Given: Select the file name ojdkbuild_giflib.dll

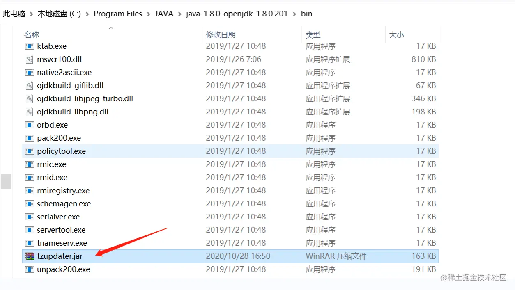Looking at the screenshot, I should (70, 86).
